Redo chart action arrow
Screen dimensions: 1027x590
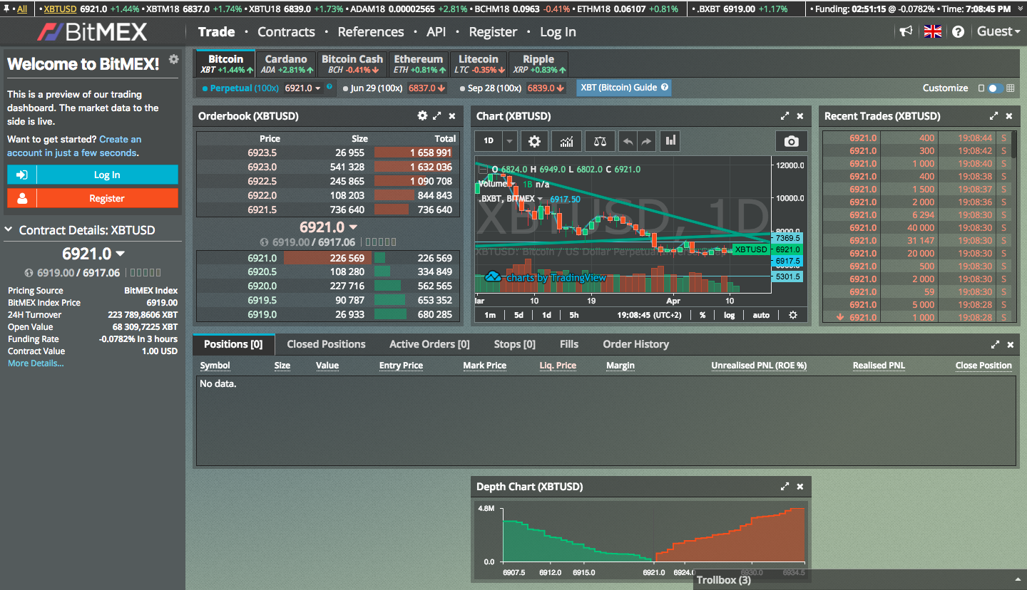point(646,141)
